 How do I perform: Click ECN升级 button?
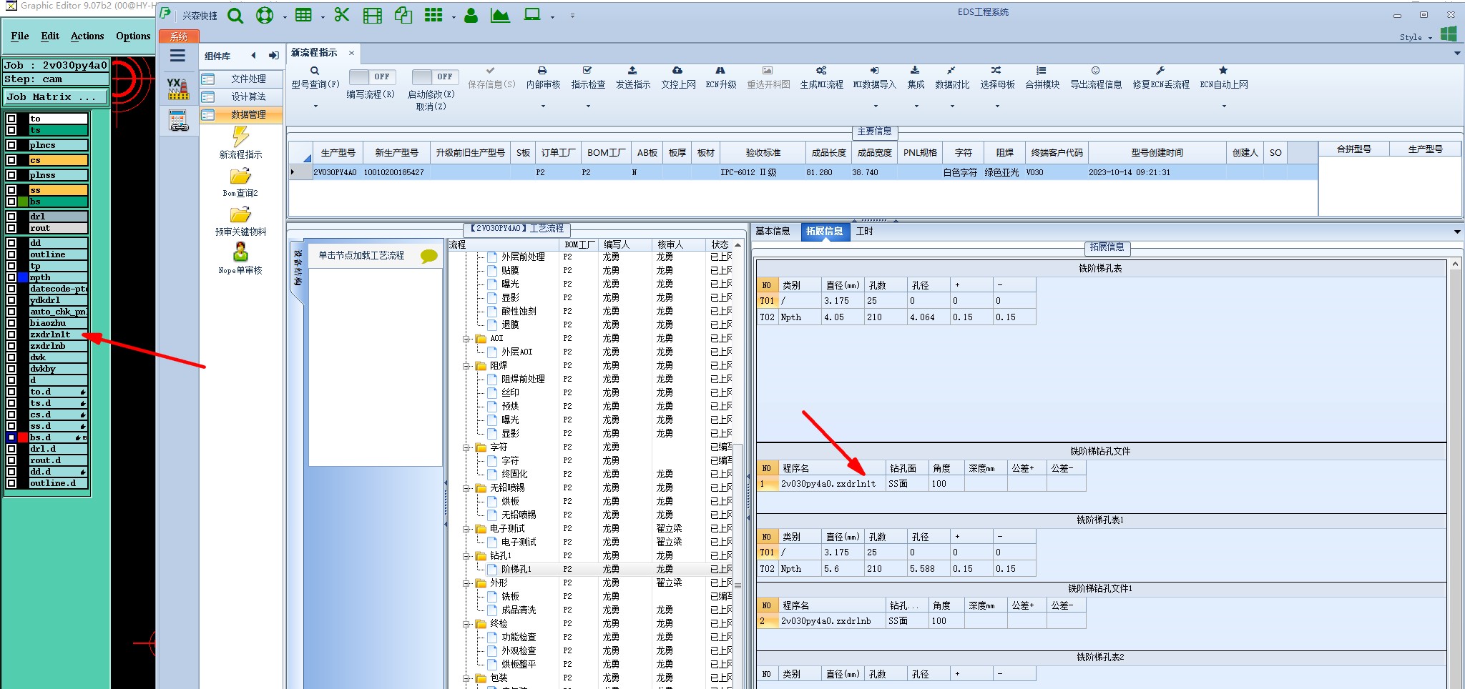[x=721, y=77]
